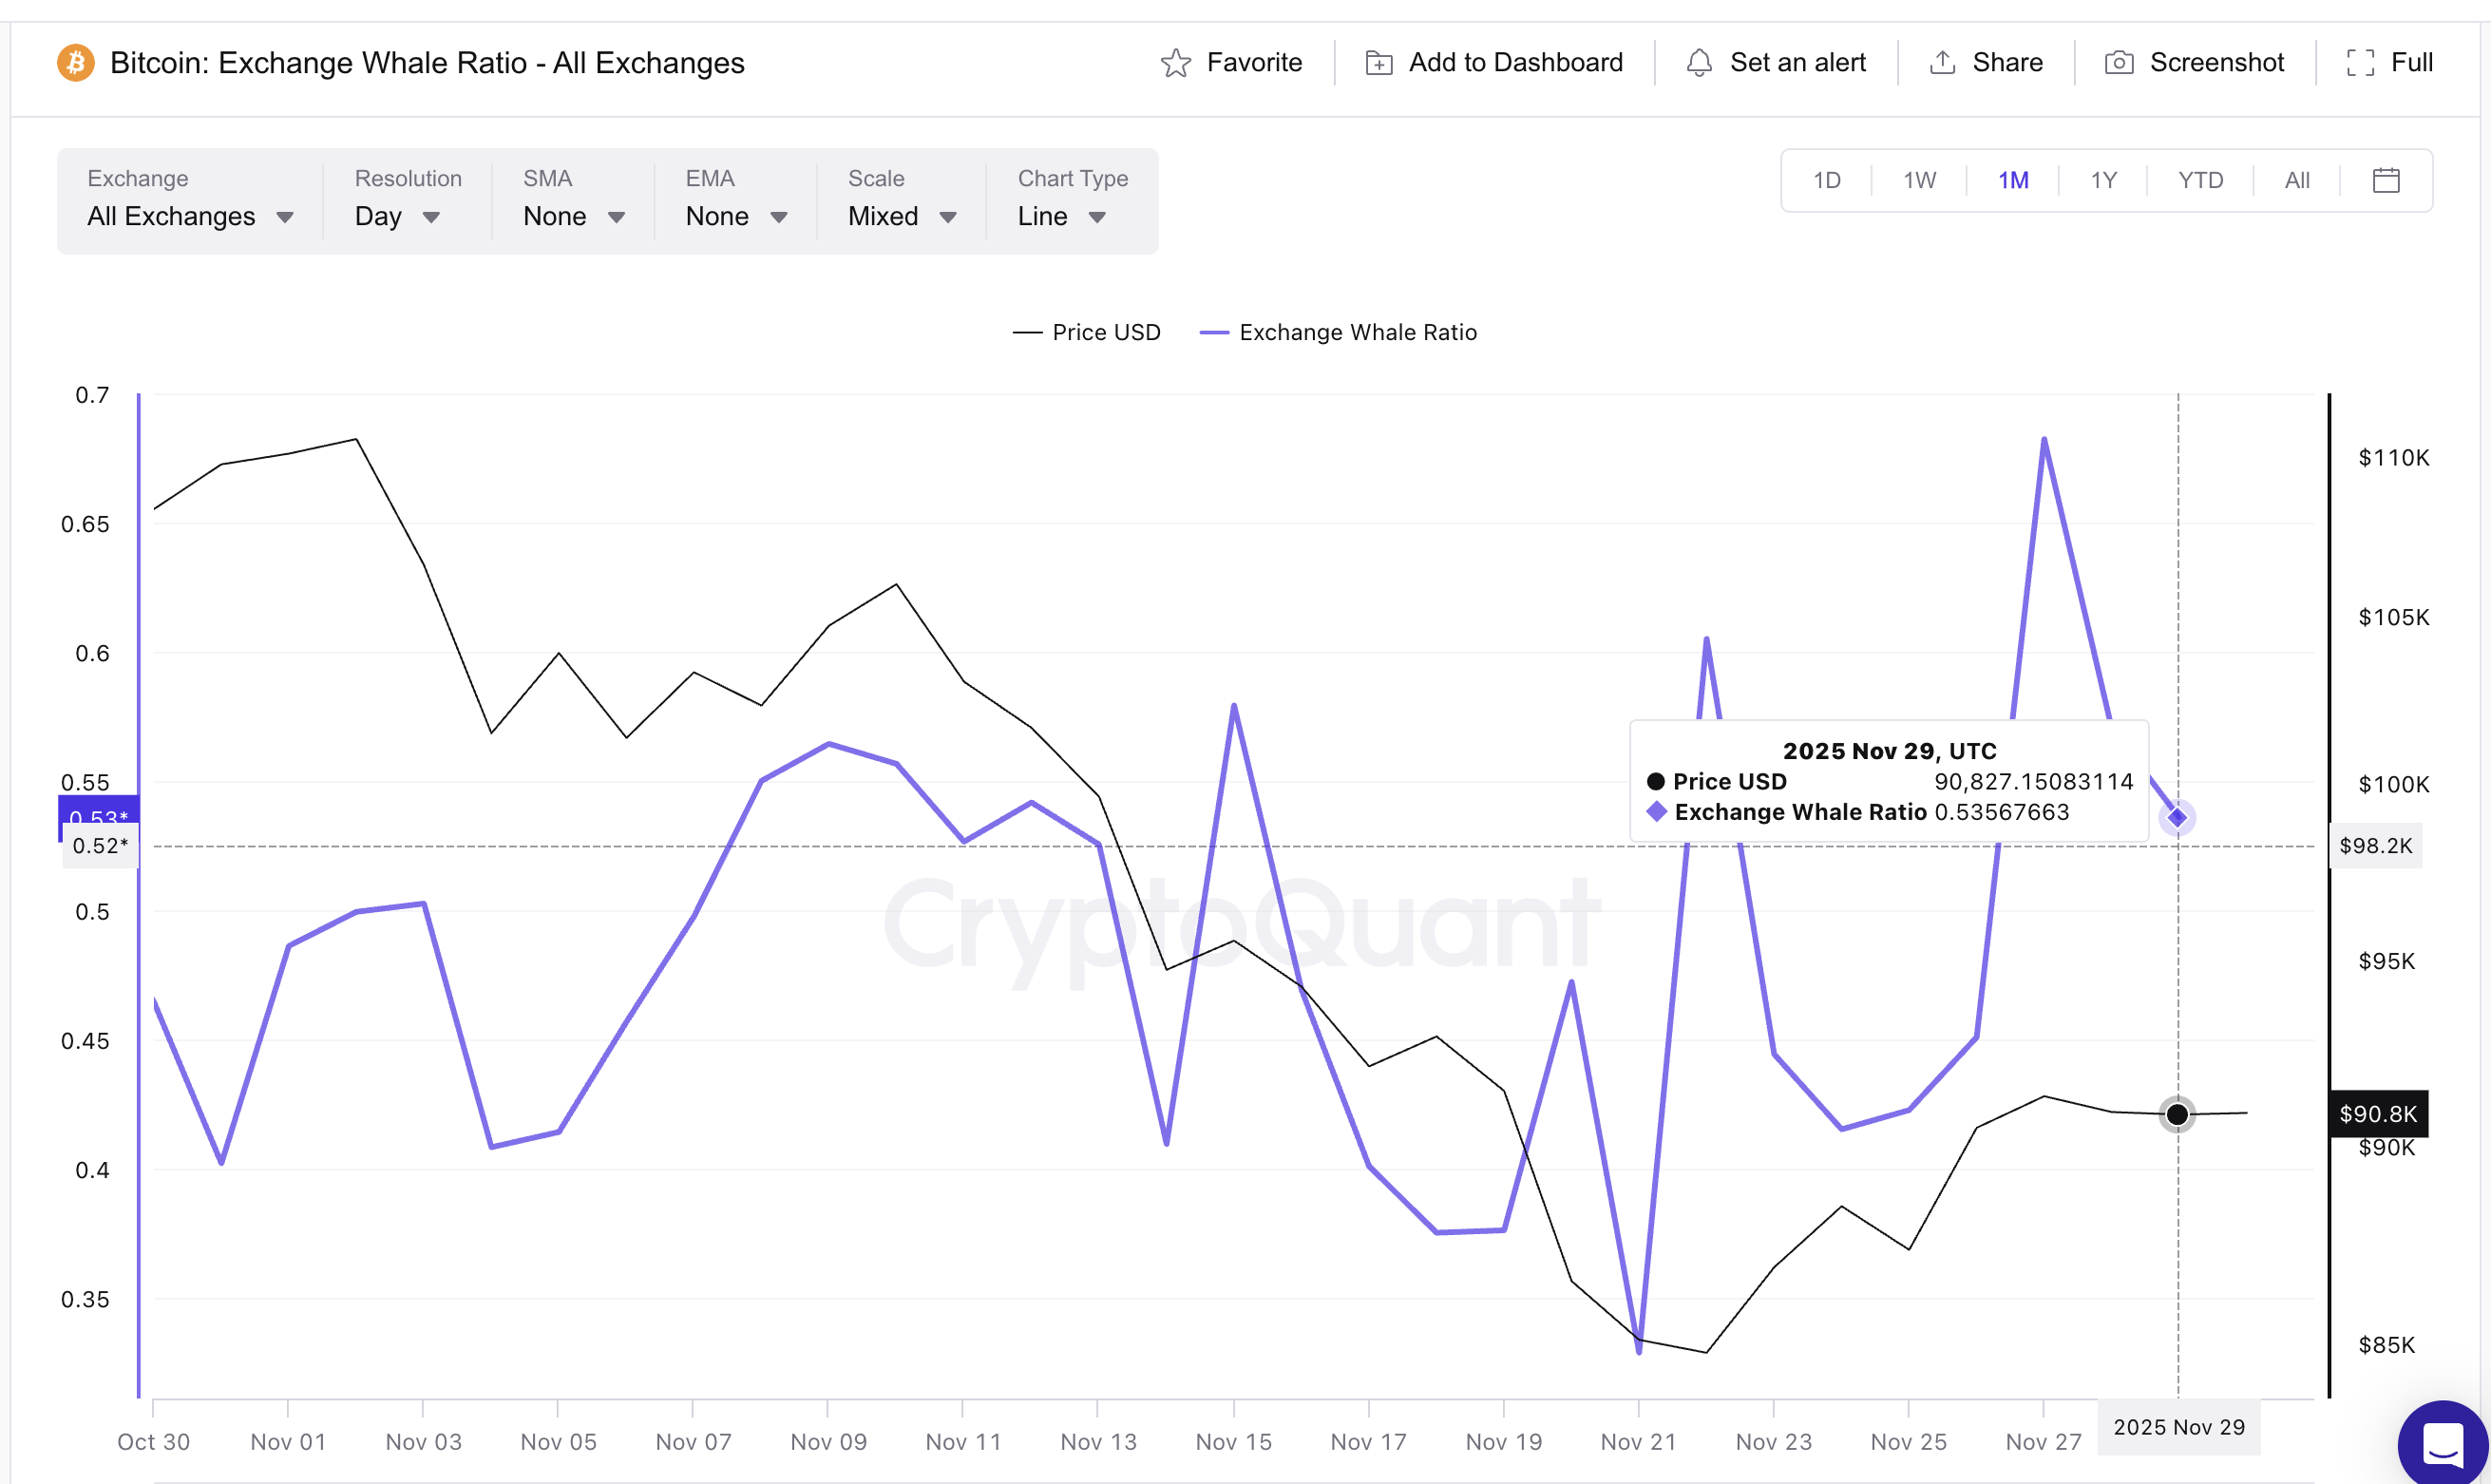The height and width of the screenshot is (1484, 2491).
Task: Toggle the 1D time range
Action: [1826, 180]
